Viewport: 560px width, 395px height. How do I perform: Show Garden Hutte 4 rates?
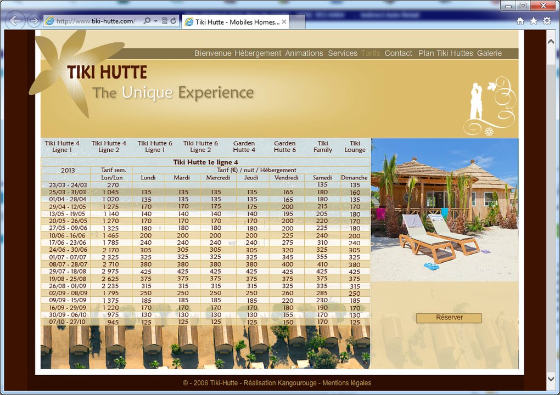244,146
